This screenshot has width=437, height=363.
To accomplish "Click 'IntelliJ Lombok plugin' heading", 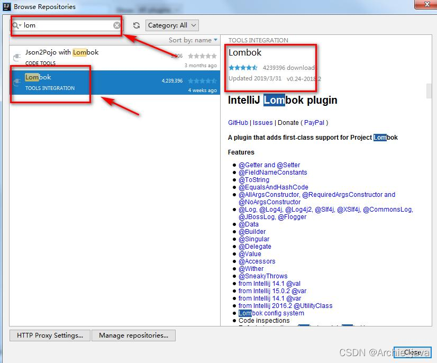I will (283, 100).
